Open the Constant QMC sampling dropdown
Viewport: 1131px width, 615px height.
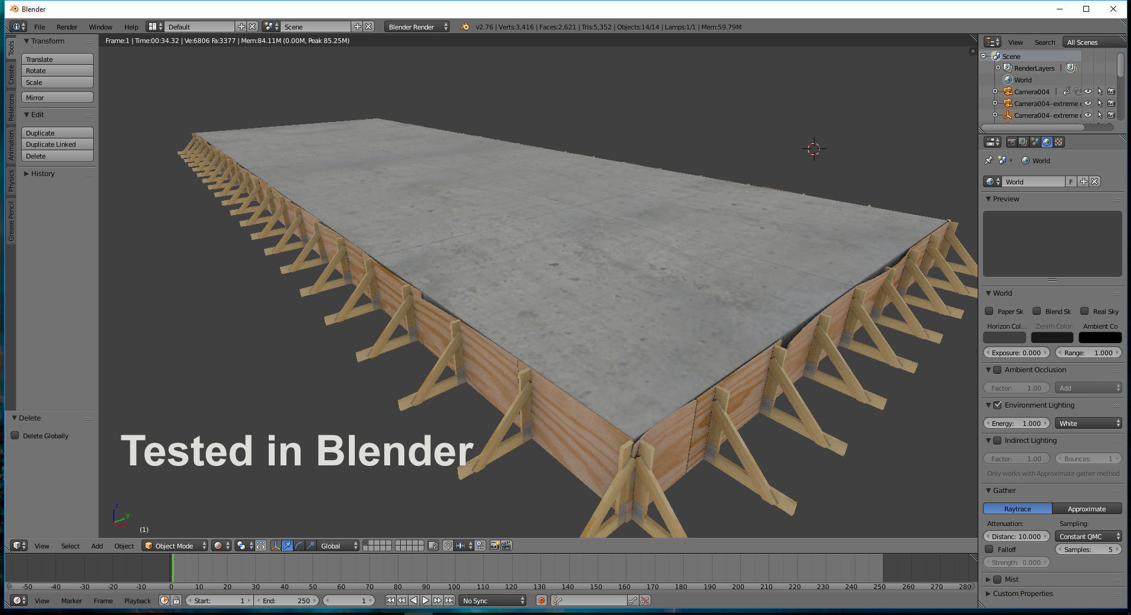[1088, 536]
